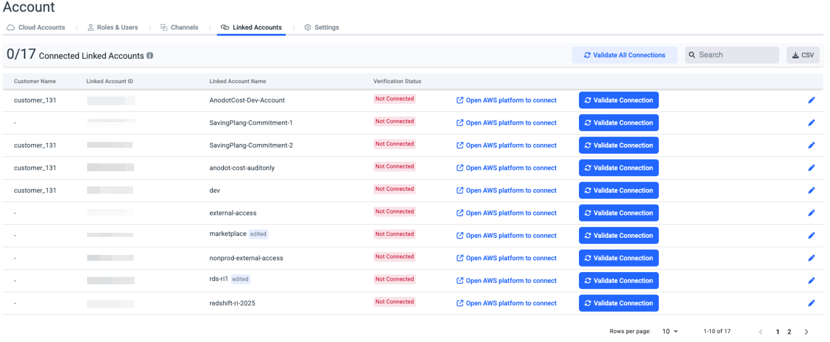The width and height of the screenshot is (830, 342).
Task: Open AWS platform link for SavingPlang-Commitment-1
Action: (507, 123)
